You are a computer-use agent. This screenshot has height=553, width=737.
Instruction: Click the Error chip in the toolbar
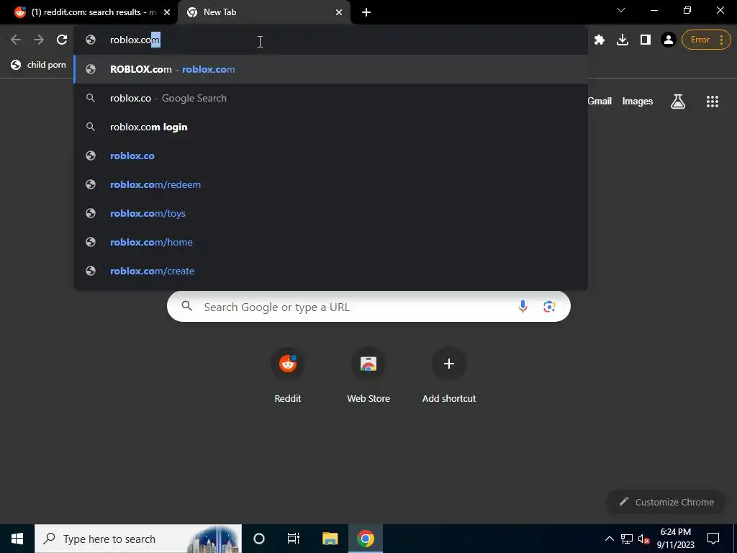point(706,40)
